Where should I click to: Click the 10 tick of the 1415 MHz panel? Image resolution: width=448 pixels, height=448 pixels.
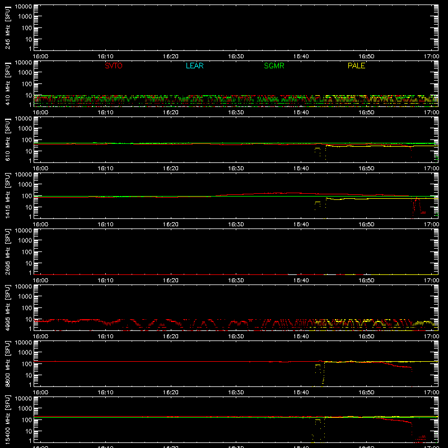[x=29, y=207]
